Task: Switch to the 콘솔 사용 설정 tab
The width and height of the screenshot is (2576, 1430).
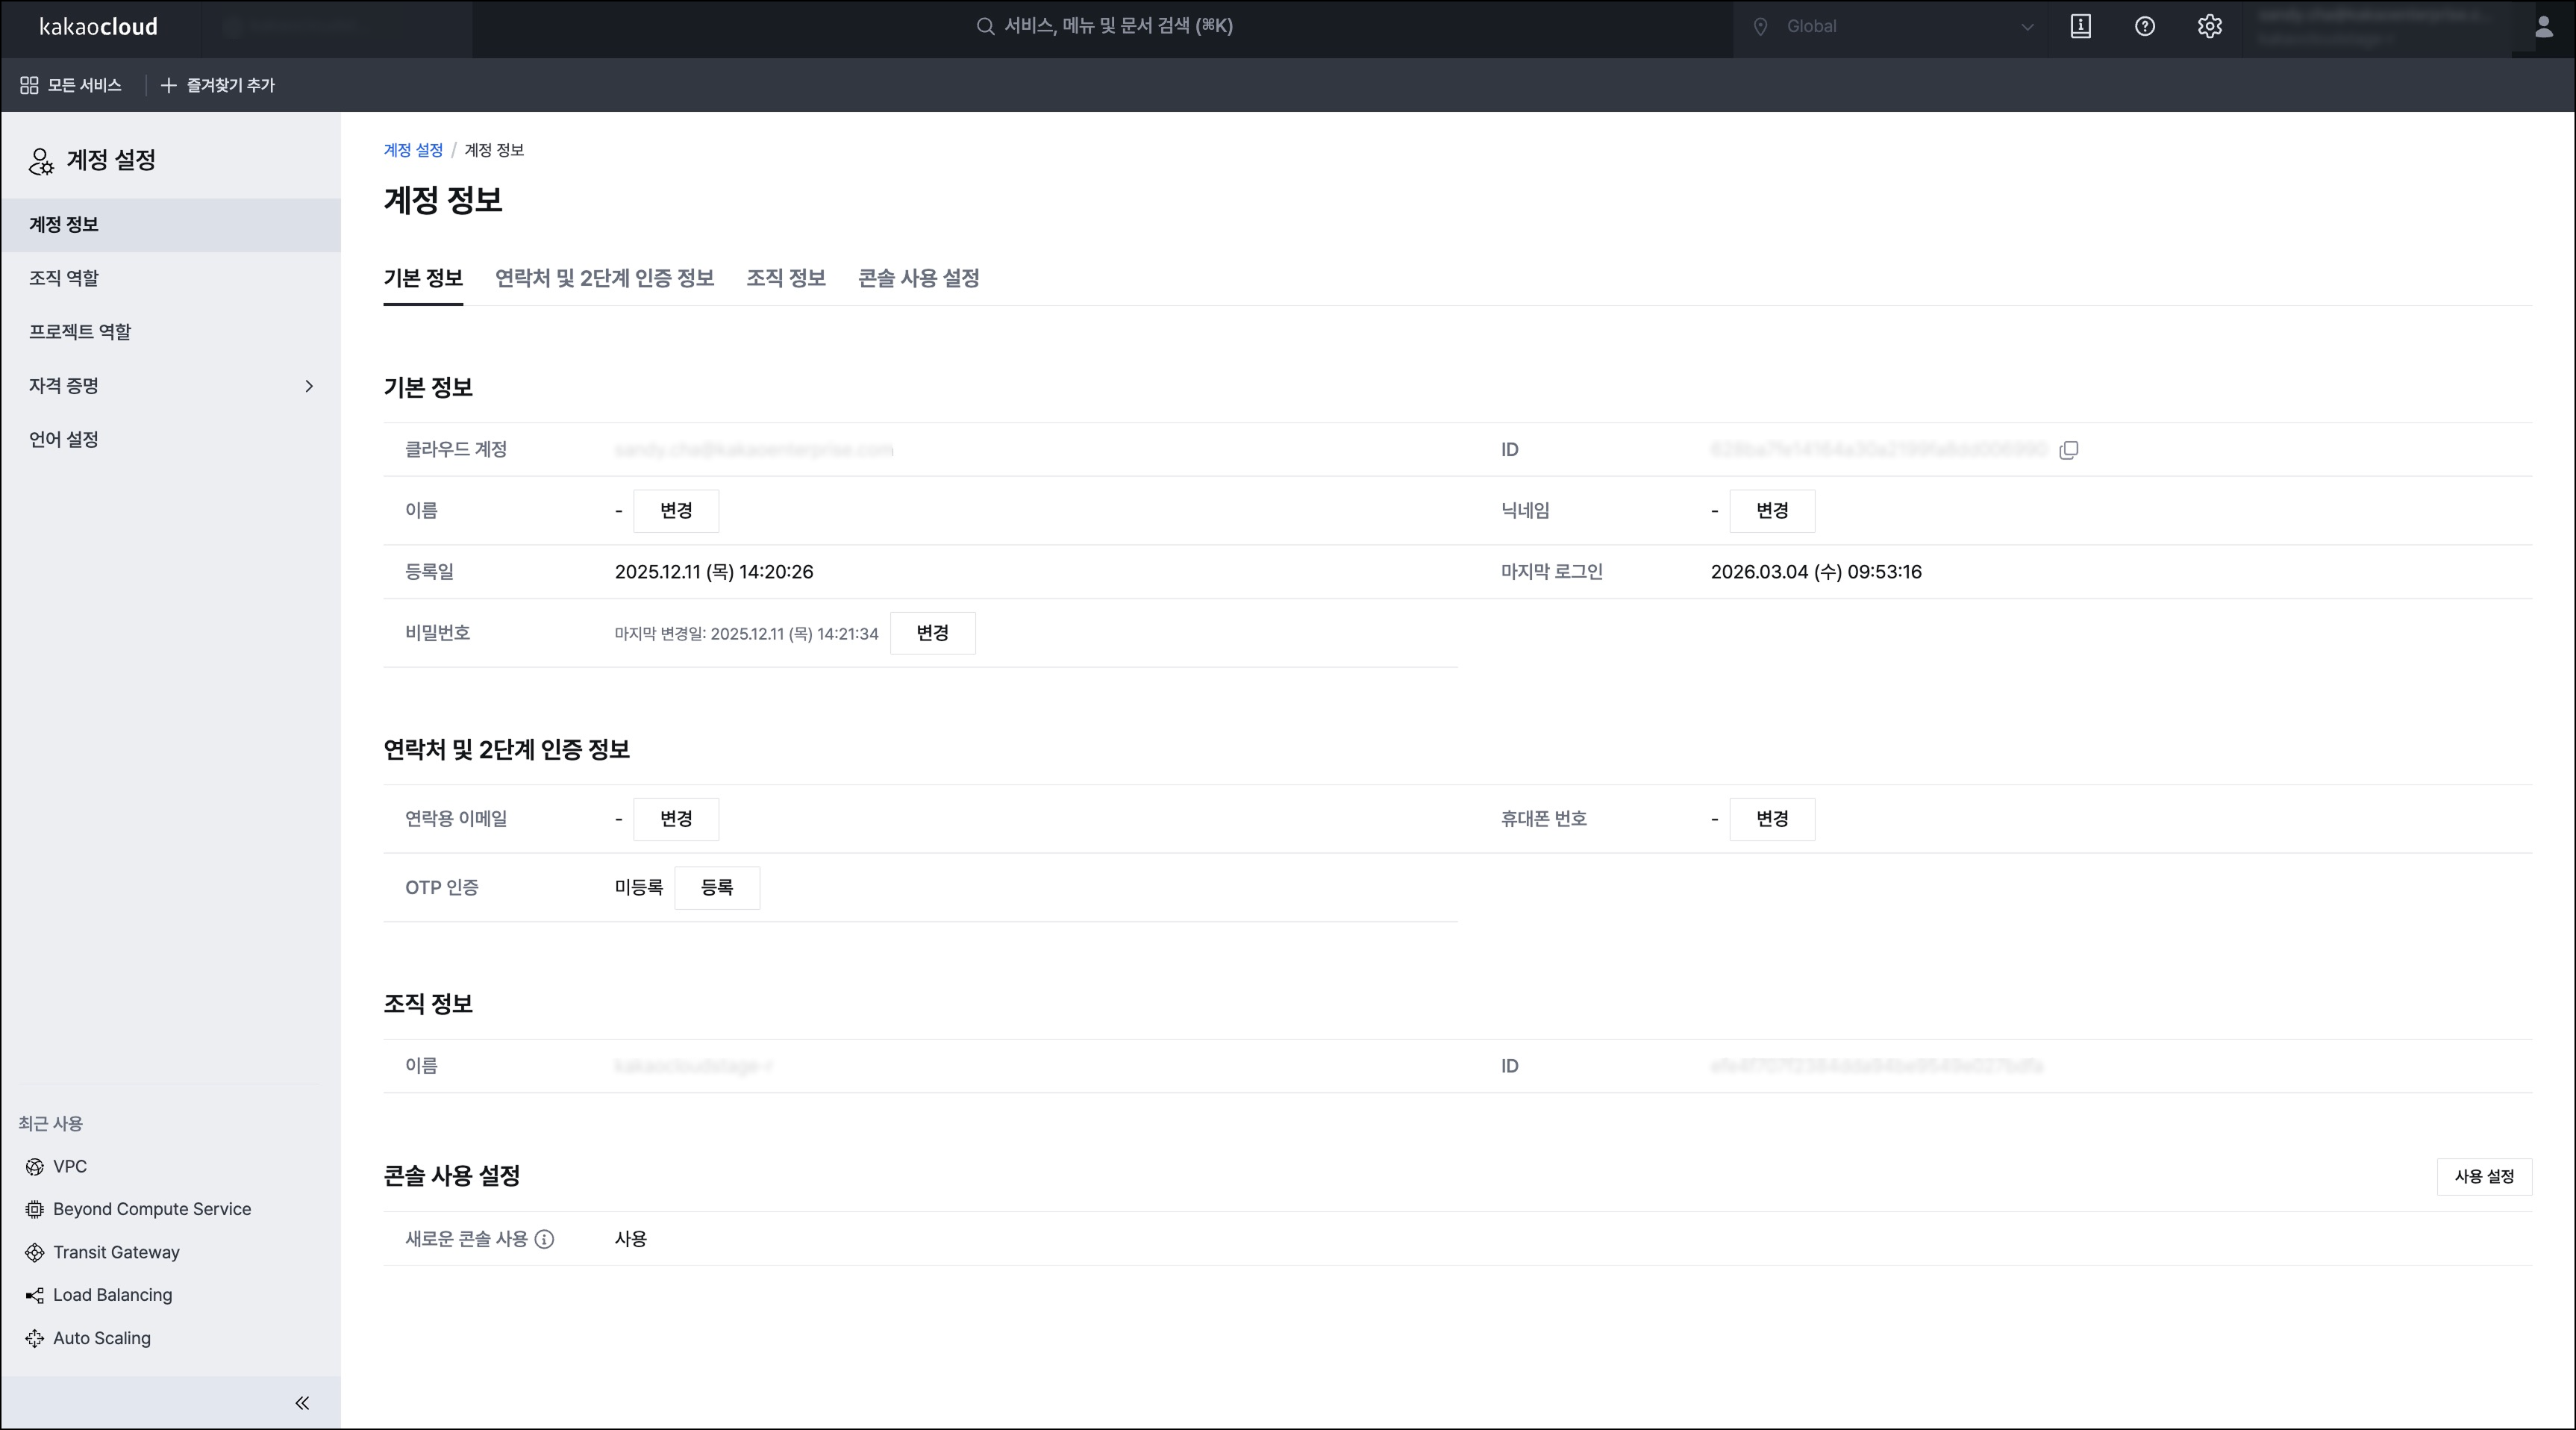Action: 918,279
